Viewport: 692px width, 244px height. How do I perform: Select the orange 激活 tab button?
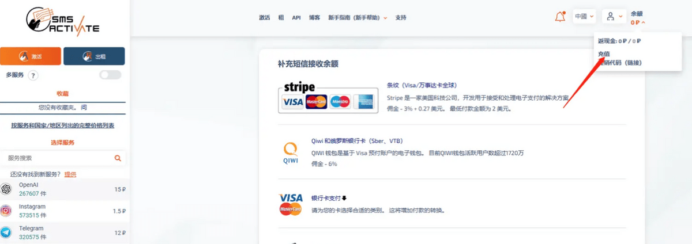[30, 56]
